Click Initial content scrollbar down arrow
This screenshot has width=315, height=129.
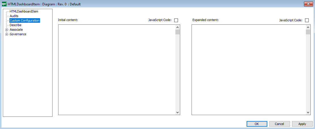(177, 112)
